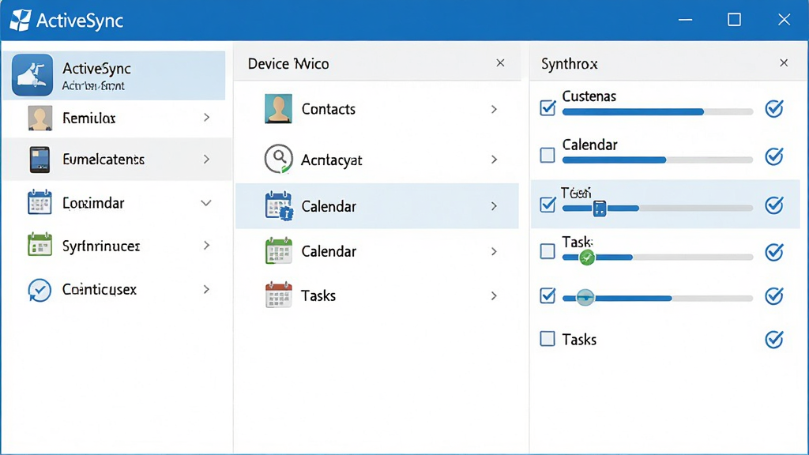Toggle the checkbox on the unlabeled slider row
Viewport: 809px width, 455px height.
click(x=547, y=295)
